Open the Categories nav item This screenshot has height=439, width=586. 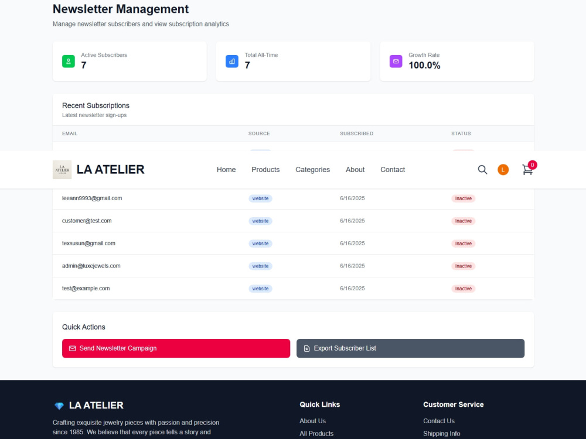312,170
